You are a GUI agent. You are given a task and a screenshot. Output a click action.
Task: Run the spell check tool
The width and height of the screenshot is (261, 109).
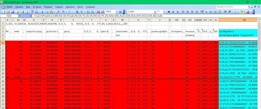(x=32, y=12)
